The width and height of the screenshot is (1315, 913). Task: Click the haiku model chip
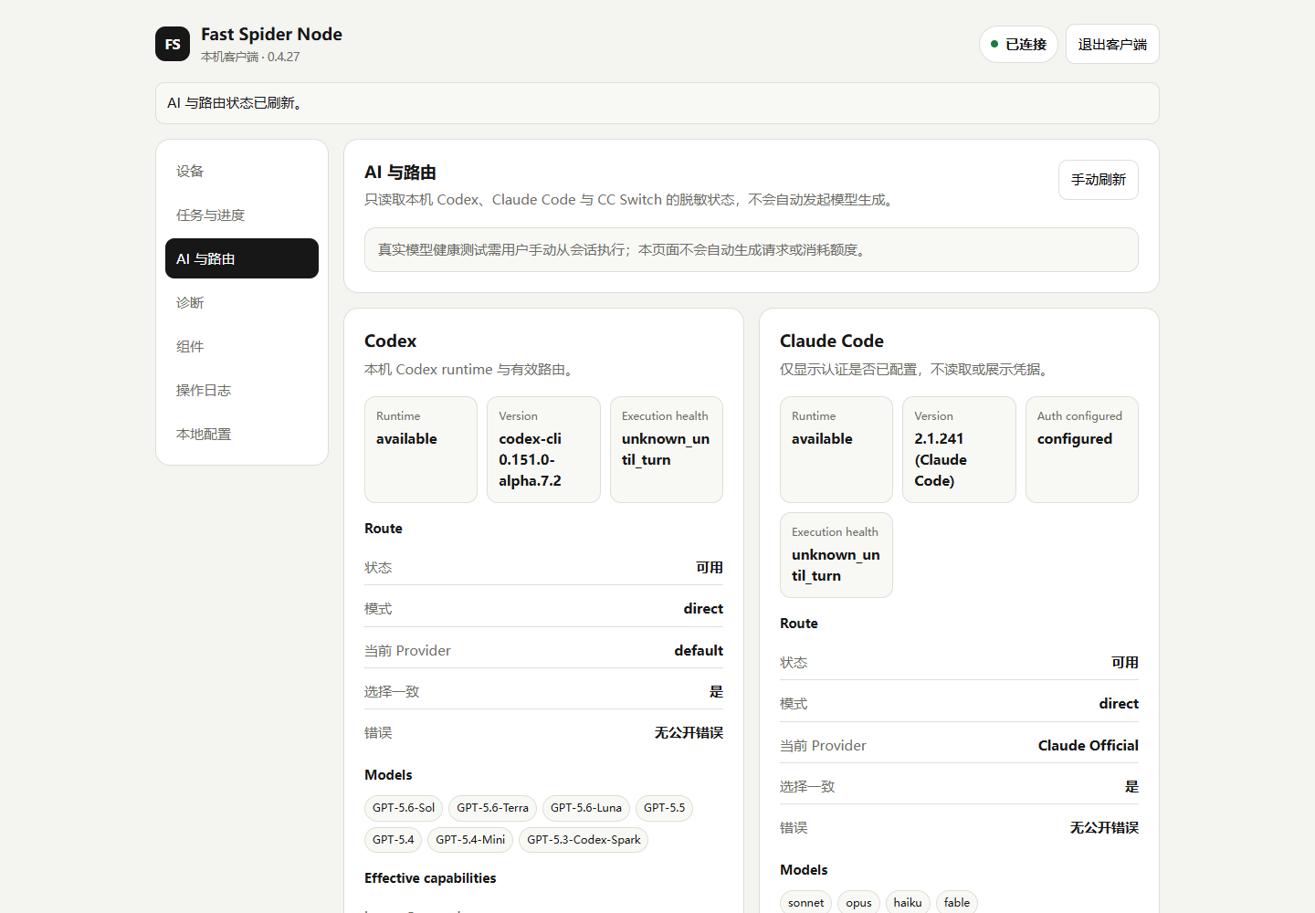tap(908, 902)
